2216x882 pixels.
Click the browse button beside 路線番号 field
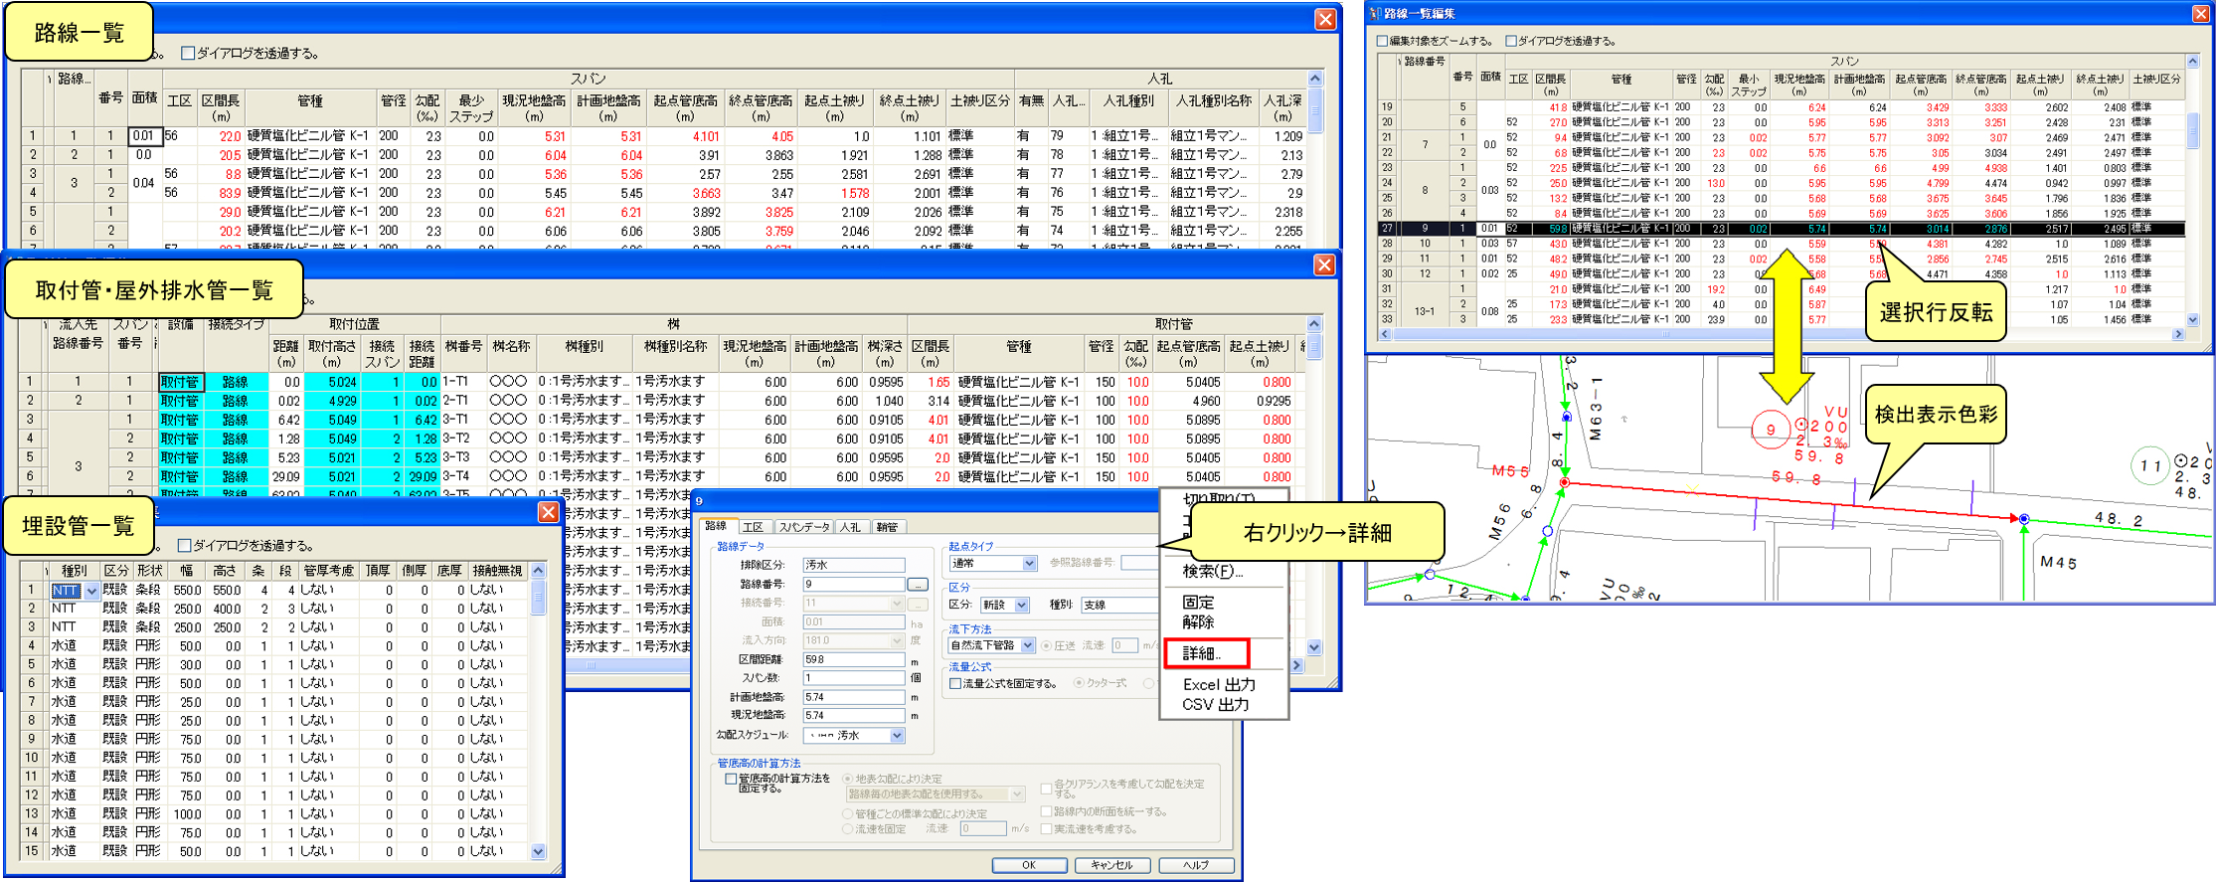tap(917, 585)
